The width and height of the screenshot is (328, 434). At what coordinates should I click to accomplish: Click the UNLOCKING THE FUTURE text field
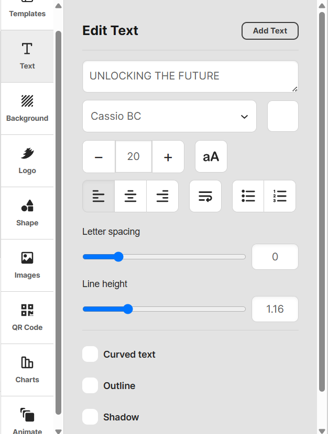coord(191,76)
